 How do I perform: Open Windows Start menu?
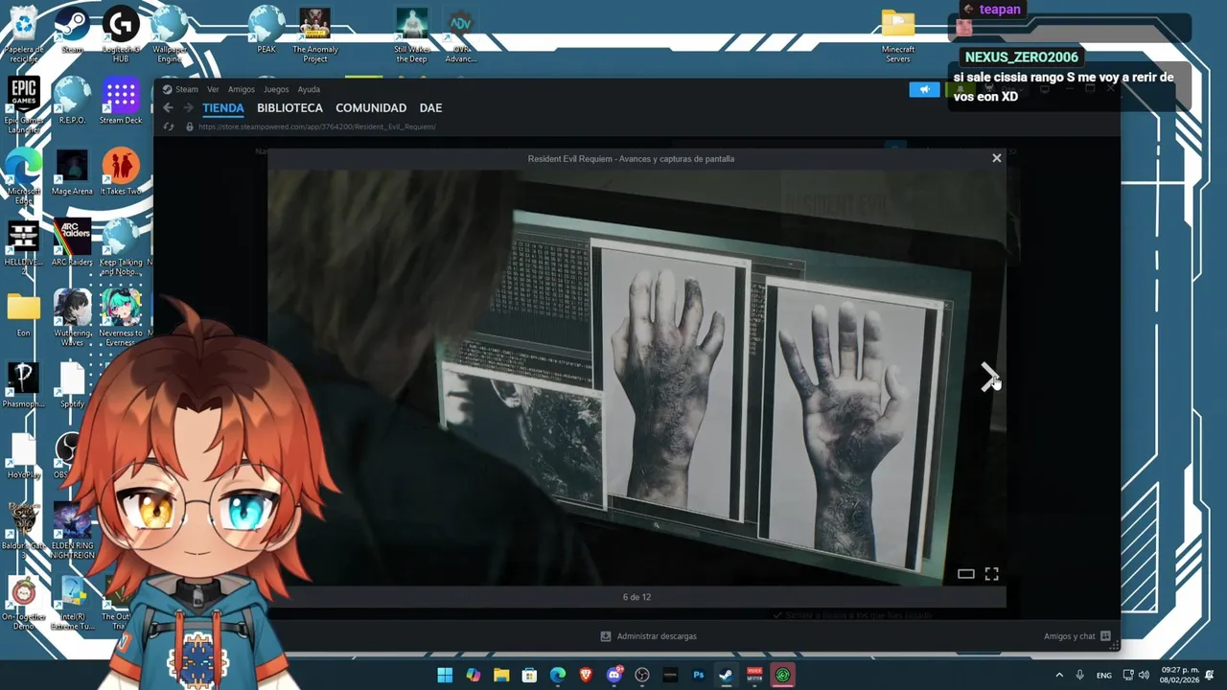pyautogui.click(x=445, y=675)
